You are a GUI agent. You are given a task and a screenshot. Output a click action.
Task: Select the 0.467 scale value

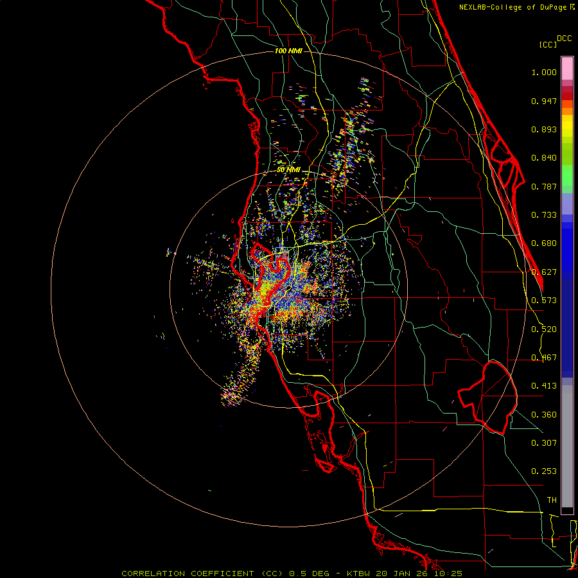click(544, 358)
